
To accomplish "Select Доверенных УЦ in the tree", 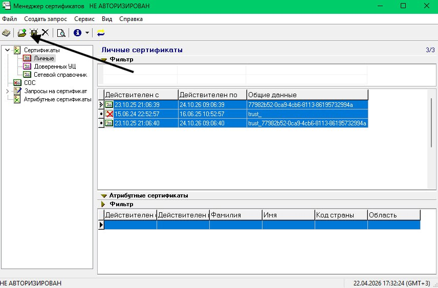I will 55,67.
